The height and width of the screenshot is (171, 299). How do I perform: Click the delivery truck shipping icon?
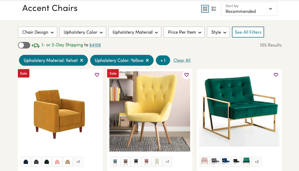coord(36,45)
